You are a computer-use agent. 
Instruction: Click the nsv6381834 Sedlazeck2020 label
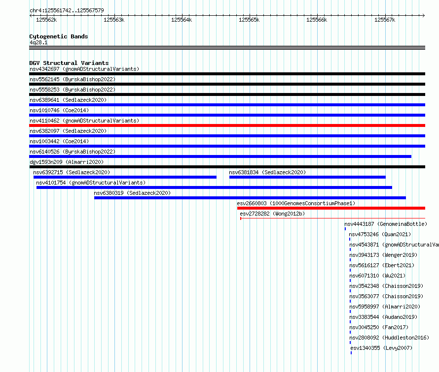(x=267, y=172)
